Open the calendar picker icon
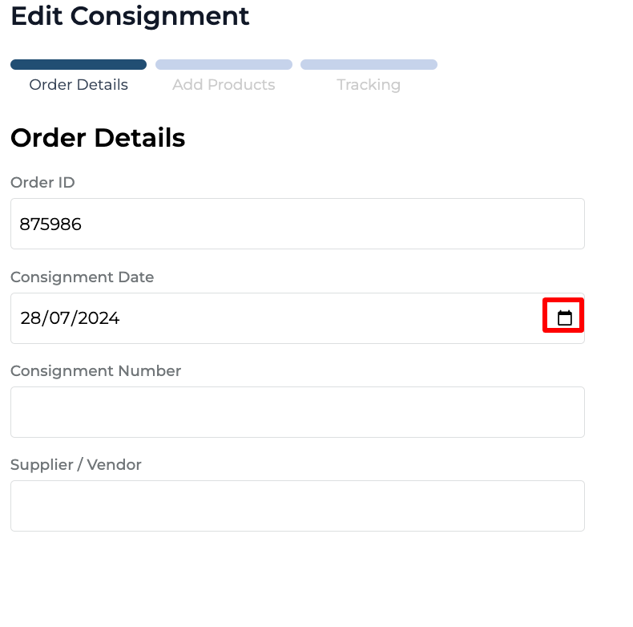This screenshot has width=633, height=627. 564,318
